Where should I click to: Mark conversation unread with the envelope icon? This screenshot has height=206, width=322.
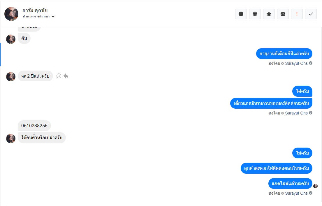click(283, 14)
